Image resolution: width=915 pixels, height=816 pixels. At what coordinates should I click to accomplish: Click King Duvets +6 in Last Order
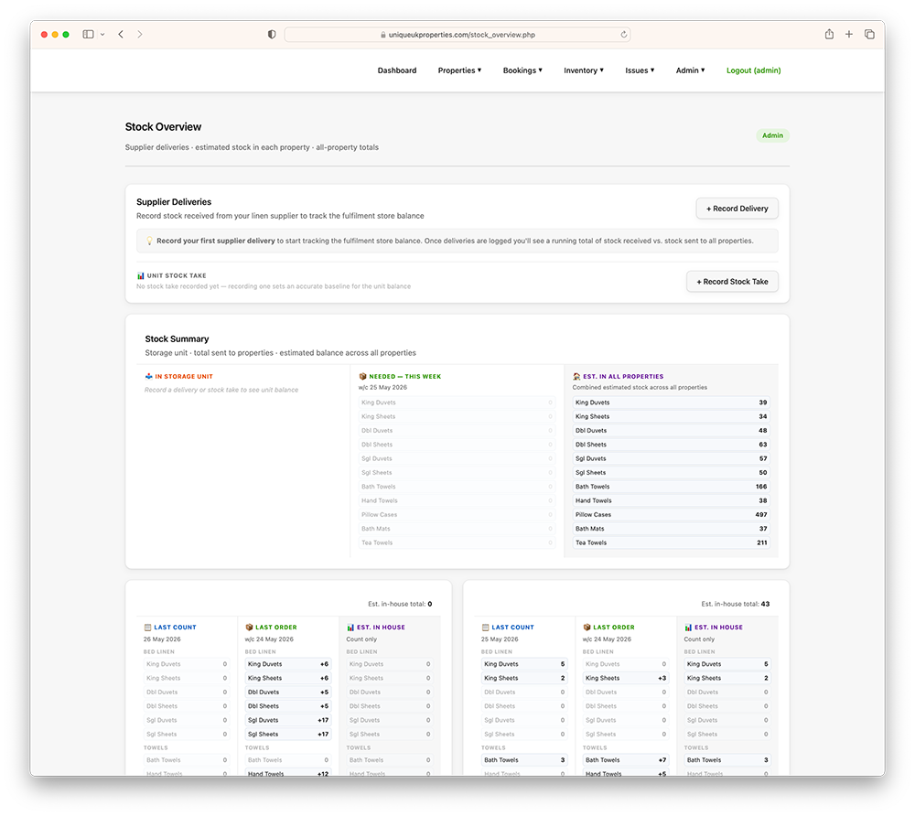pos(288,664)
